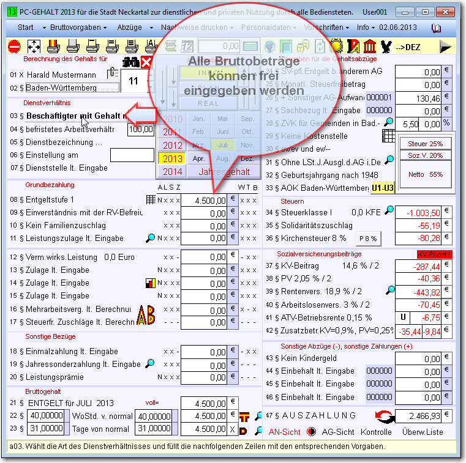Click the Soz.V. 20% bar
The height and width of the screenshot is (463, 466).
(426, 155)
